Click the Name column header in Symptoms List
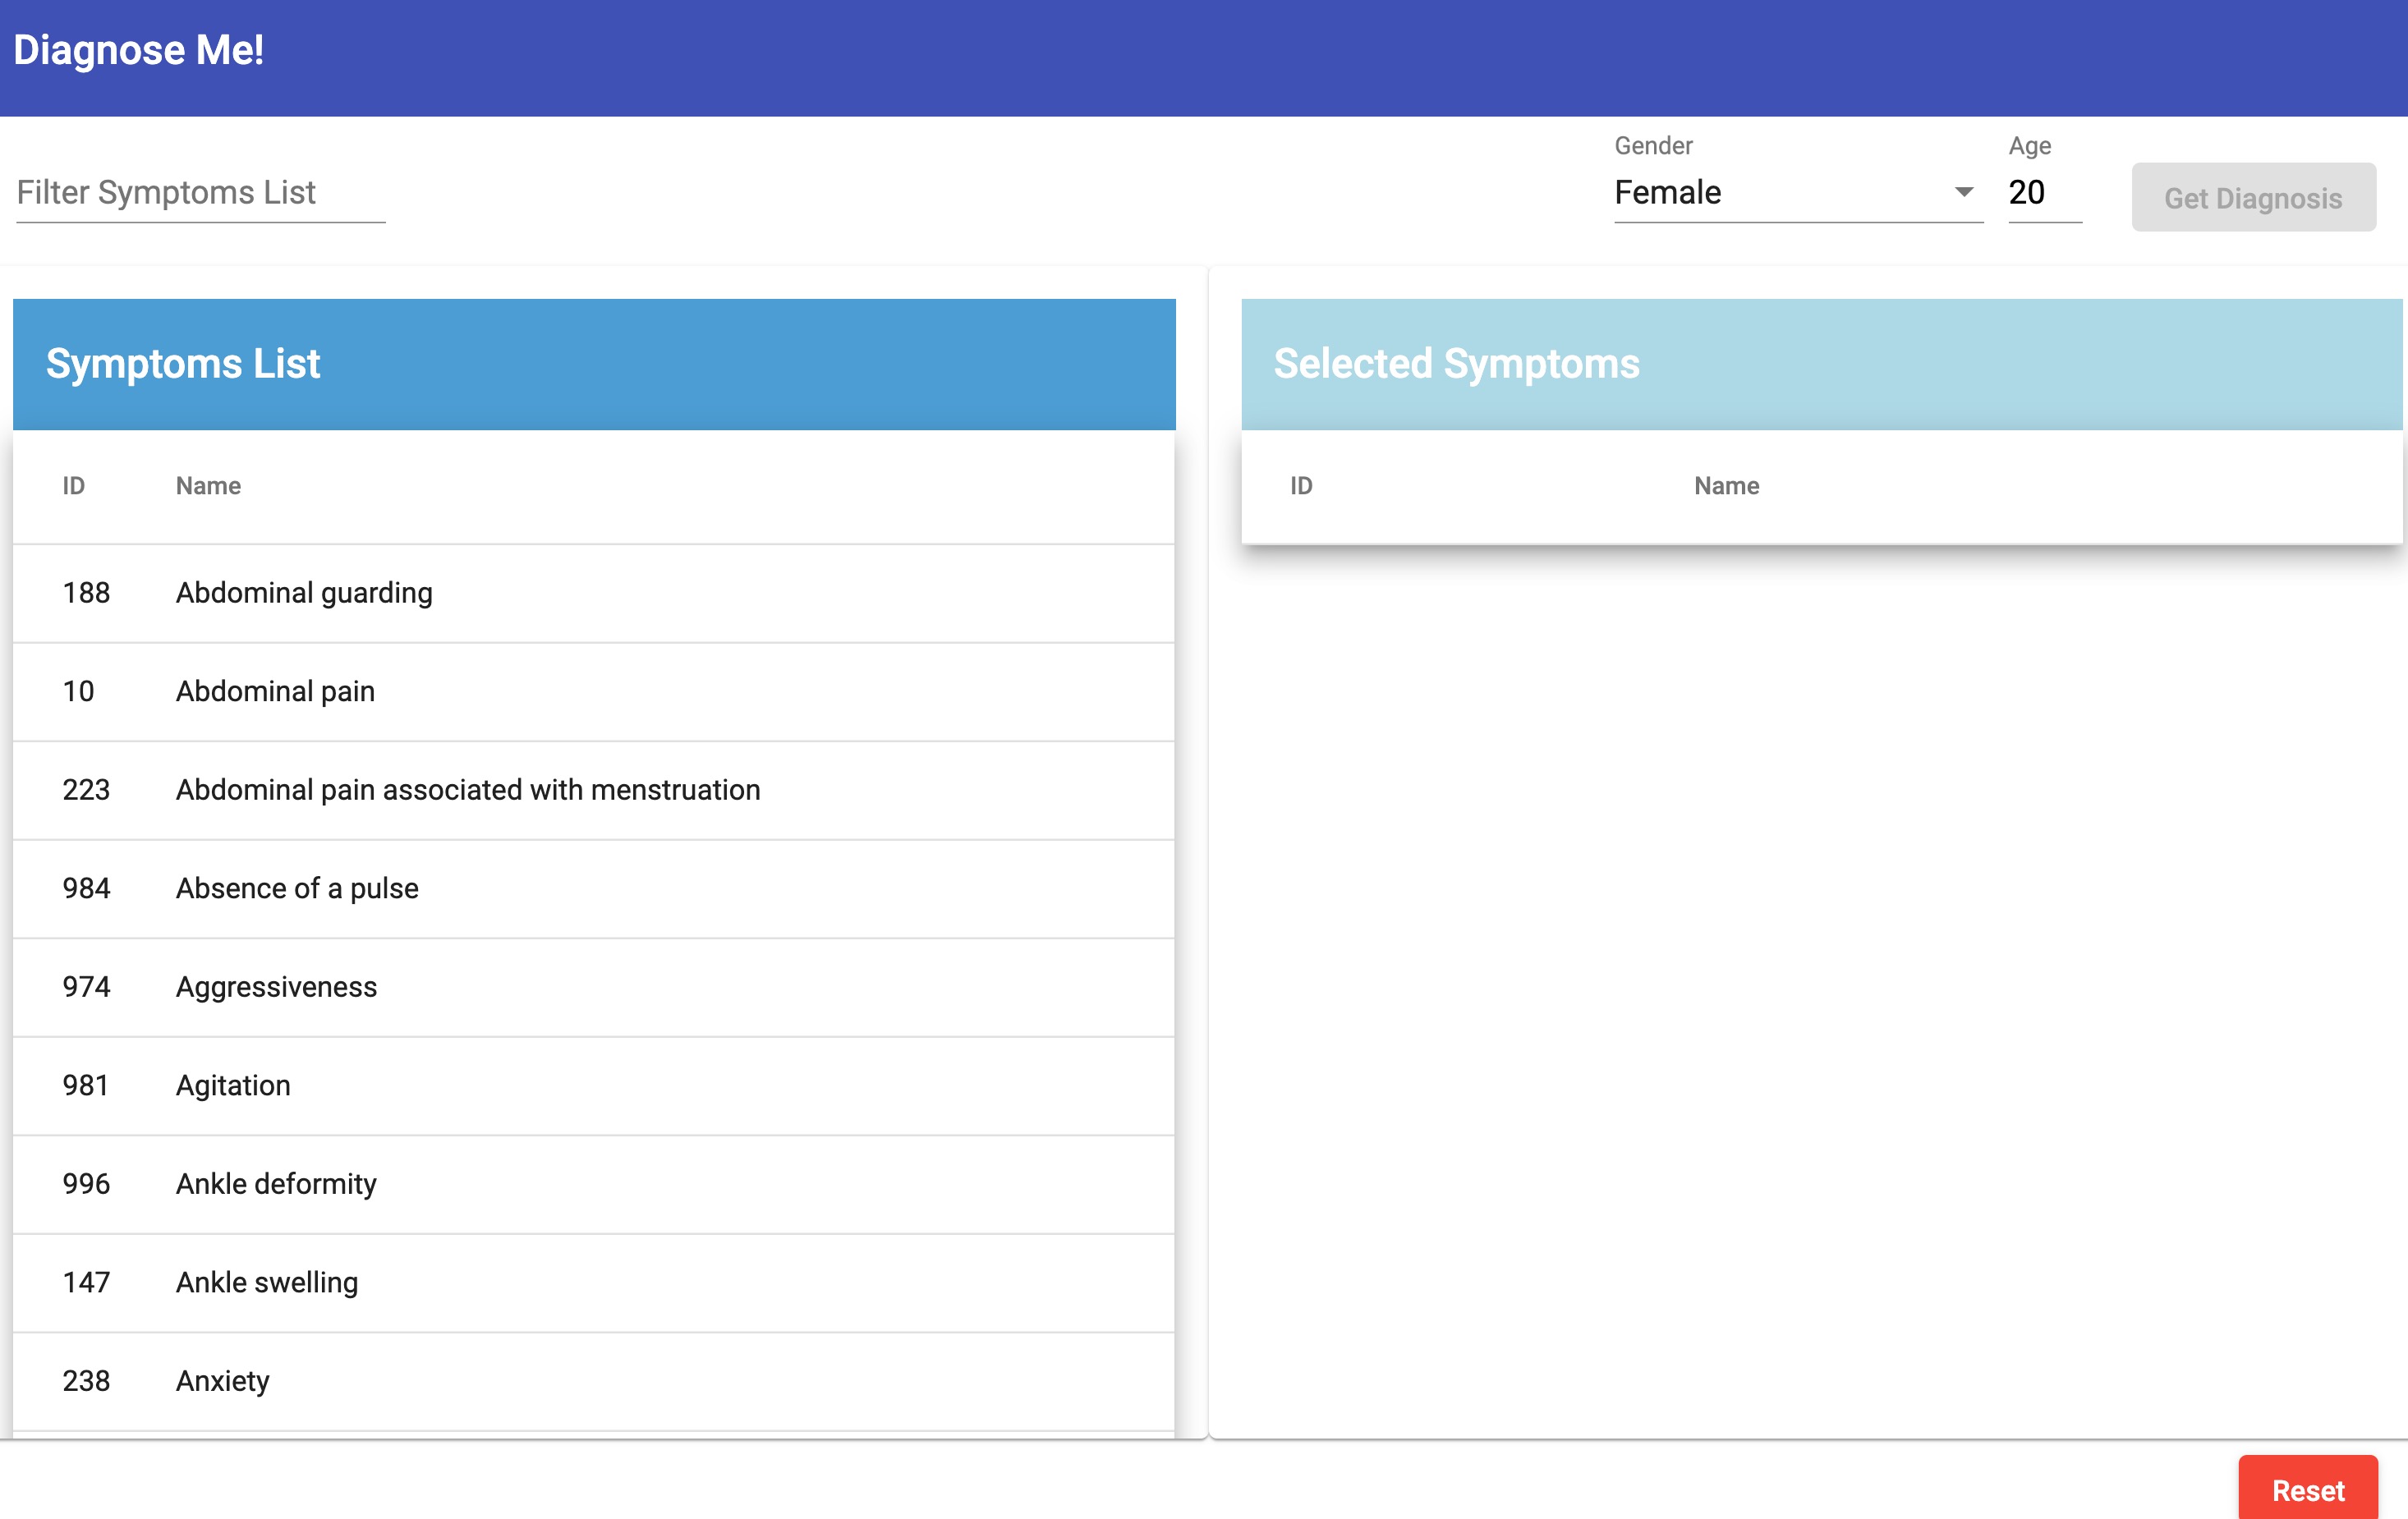Viewport: 2408px width, 1519px height. (x=208, y=486)
